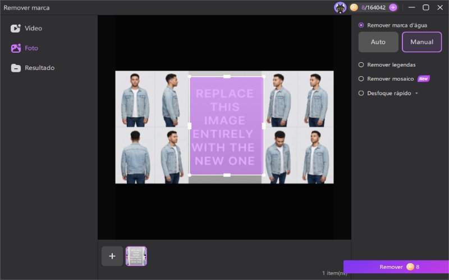Screen dimensions: 449x280
Task: Click the top-left selection corner handle
Action: point(190,77)
